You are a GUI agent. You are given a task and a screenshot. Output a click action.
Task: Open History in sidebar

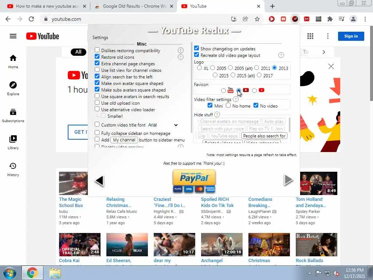pyautogui.click(x=13, y=169)
